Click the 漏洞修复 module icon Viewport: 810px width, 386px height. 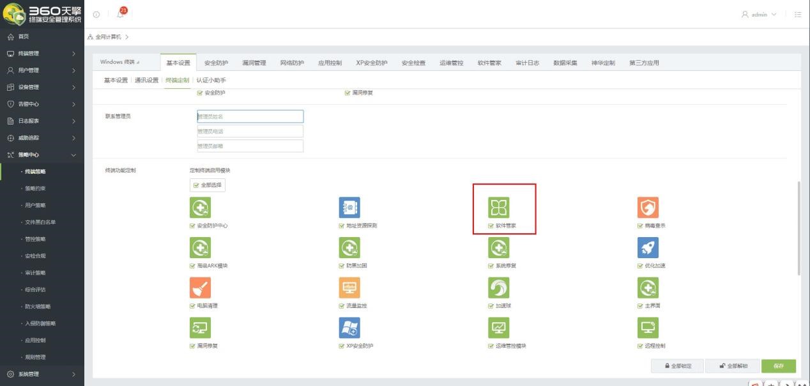[x=200, y=328]
